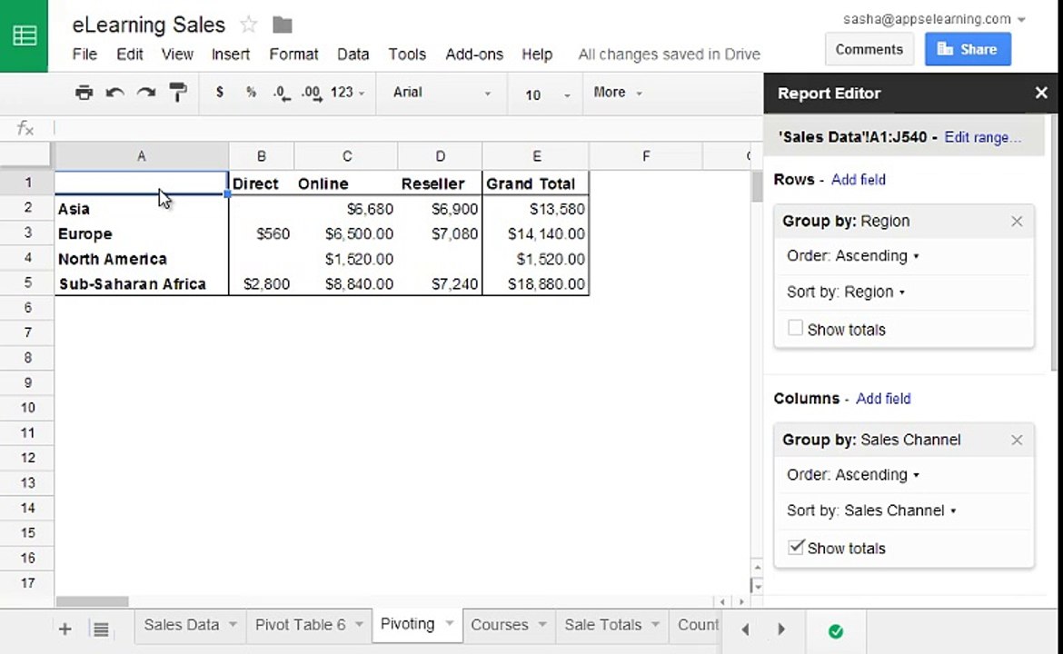This screenshot has height=654, width=1063.
Task: Decrease decimal places
Action: point(282,93)
